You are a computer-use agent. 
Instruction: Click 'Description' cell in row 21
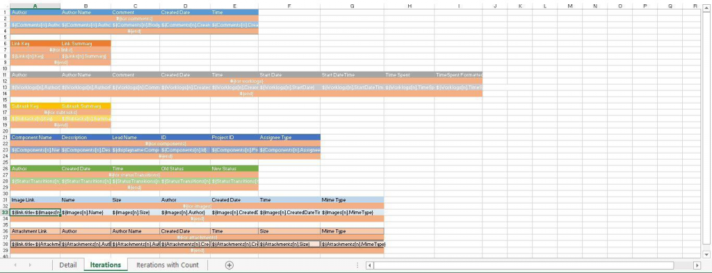coord(86,137)
